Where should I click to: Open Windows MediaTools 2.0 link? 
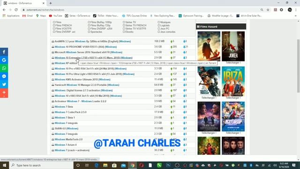pyautogui.click(x=68, y=139)
